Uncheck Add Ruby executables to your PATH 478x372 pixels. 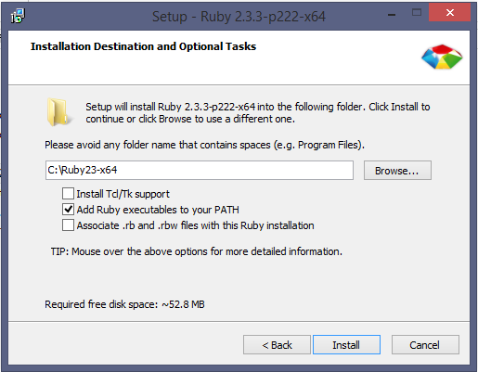[68, 210]
